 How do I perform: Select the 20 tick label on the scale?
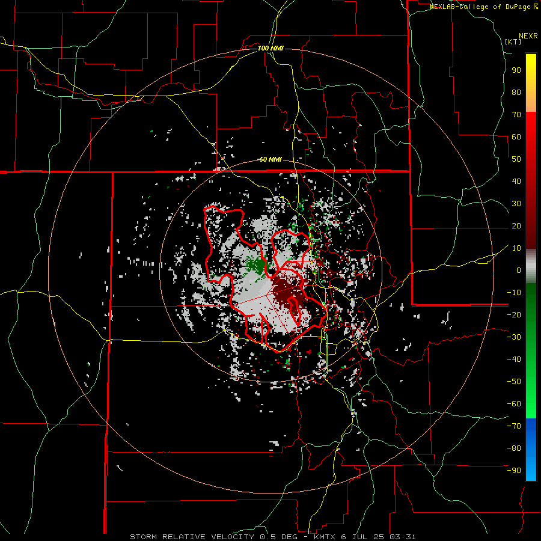coord(516,225)
